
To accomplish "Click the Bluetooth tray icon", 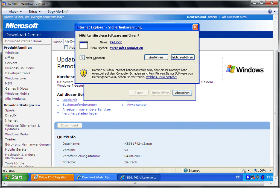I will 262,177.
